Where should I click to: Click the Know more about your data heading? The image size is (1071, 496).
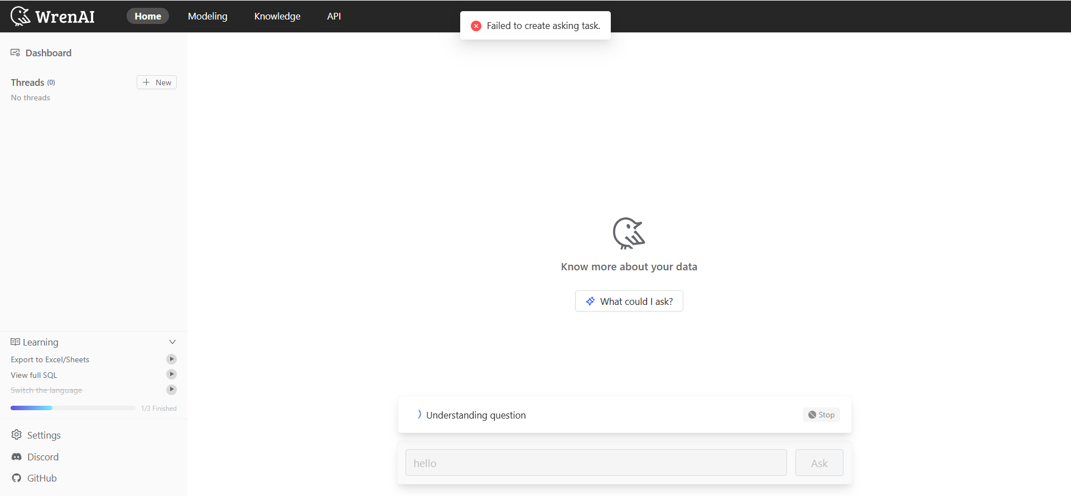(629, 266)
